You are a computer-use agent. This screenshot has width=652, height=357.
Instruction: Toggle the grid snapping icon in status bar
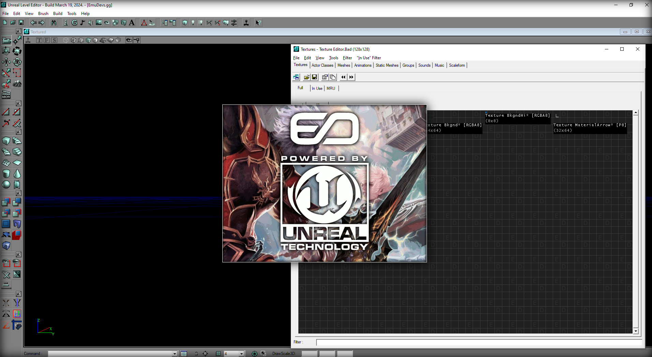click(218, 354)
